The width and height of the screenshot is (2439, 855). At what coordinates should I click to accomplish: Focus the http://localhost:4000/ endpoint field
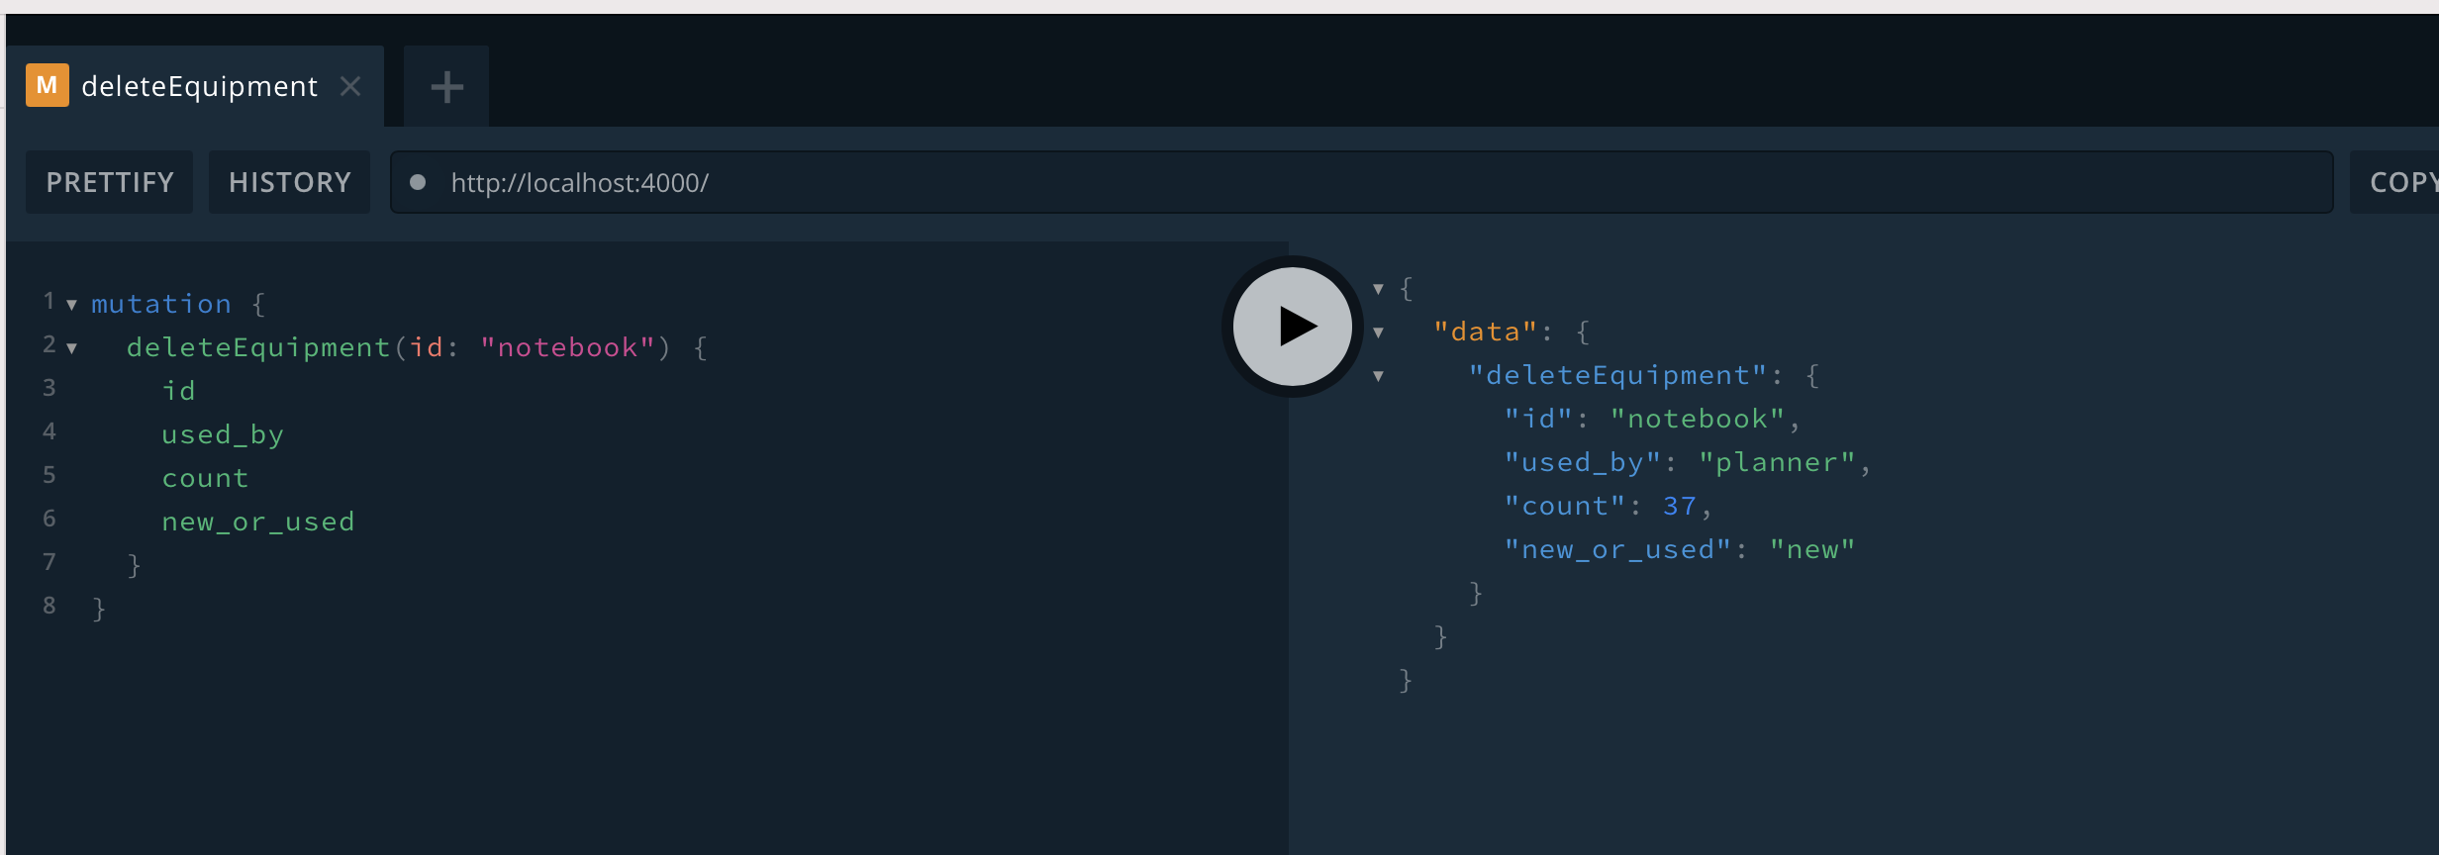click(x=1362, y=182)
